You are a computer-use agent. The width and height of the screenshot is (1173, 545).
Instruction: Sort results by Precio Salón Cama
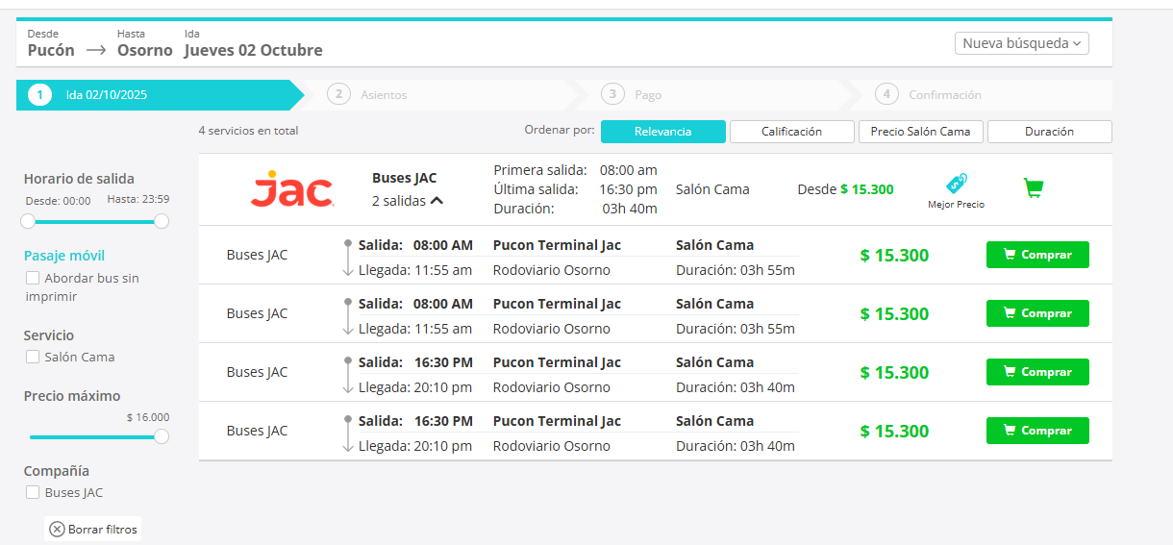tap(921, 132)
